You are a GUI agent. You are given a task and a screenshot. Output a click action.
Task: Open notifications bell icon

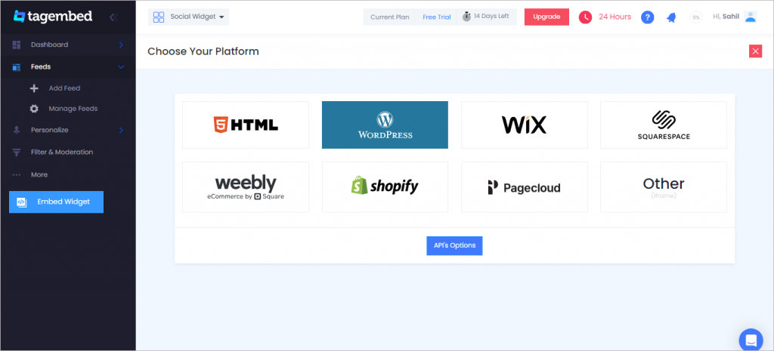[671, 17]
